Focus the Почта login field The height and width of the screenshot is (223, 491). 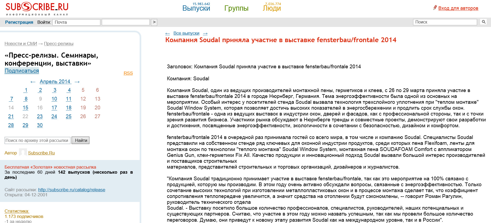point(76,22)
